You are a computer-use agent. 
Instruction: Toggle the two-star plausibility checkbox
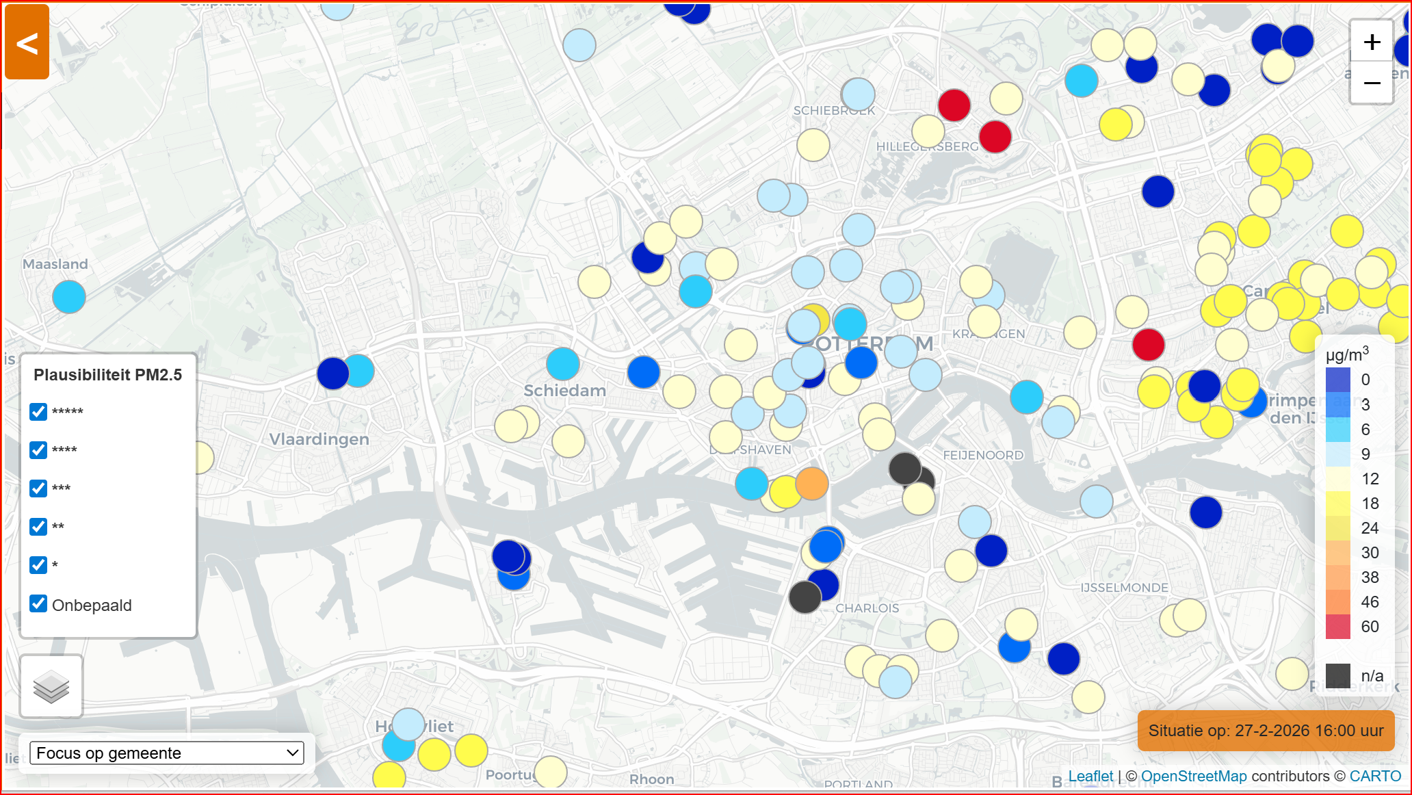38,526
